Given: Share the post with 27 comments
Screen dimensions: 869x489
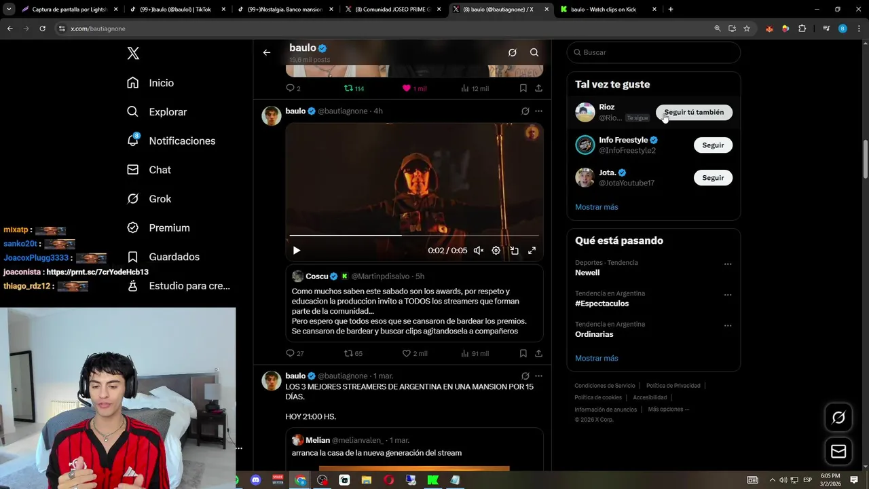Looking at the screenshot, I should (x=538, y=353).
